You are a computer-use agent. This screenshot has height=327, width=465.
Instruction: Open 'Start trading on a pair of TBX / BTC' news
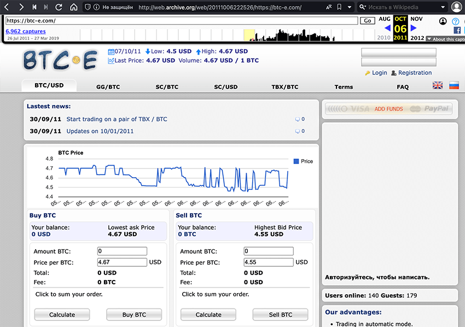tap(117, 119)
